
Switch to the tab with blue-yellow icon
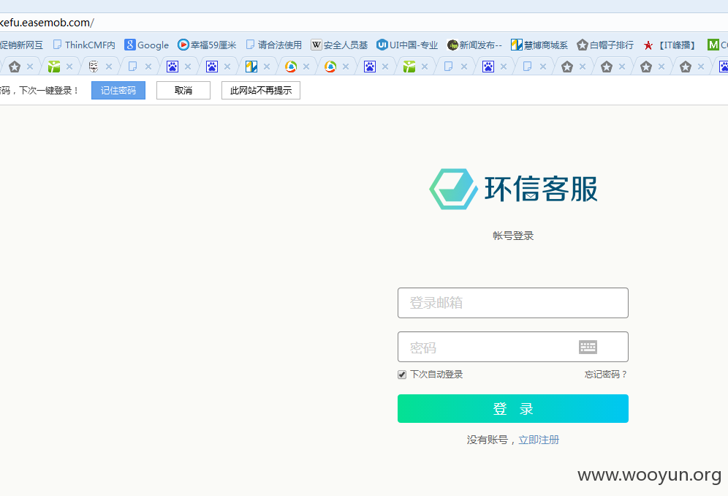251,67
